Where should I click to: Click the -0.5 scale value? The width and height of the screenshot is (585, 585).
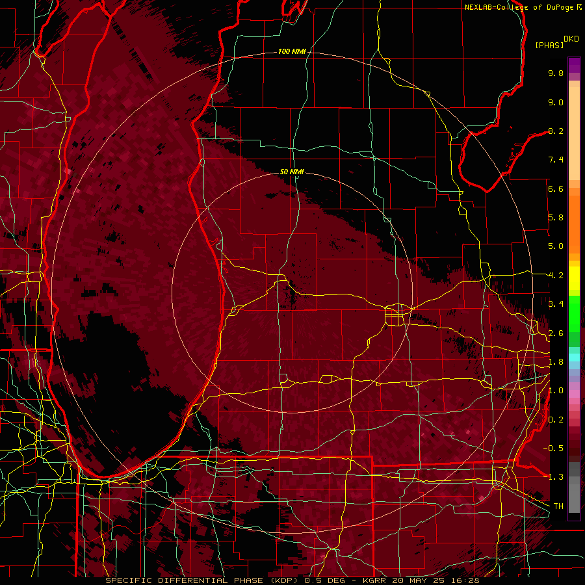(x=553, y=448)
